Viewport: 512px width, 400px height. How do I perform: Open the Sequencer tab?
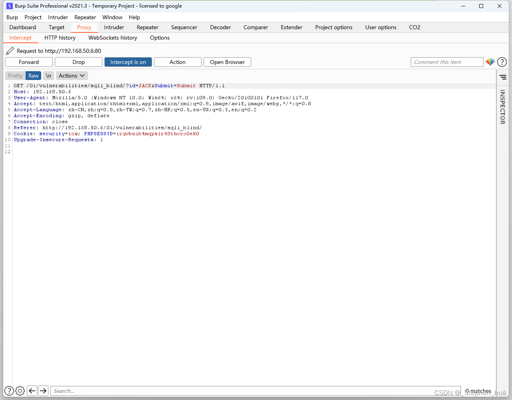tap(184, 27)
